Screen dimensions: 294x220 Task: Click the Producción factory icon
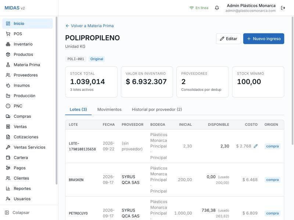8,96
